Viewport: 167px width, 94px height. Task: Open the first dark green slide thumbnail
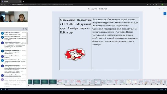(x=30, y=82)
